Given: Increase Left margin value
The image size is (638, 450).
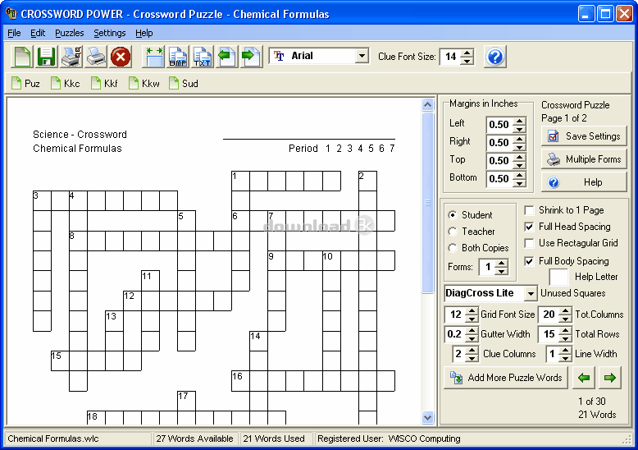Looking at the screenshot, I should 519,121.
